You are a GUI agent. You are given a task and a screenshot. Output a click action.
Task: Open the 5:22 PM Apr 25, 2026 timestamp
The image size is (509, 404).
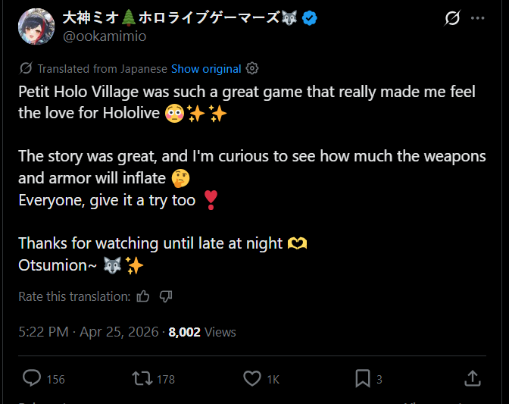point(89,332)
